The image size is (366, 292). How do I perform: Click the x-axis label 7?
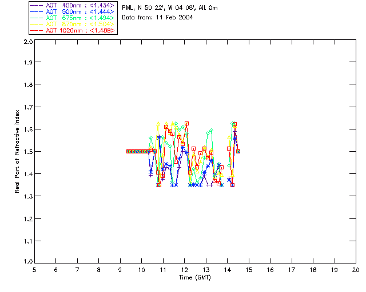pyautogui.click(x=77, y=270)
